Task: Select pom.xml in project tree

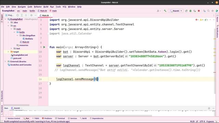Action: click(16, 58)
